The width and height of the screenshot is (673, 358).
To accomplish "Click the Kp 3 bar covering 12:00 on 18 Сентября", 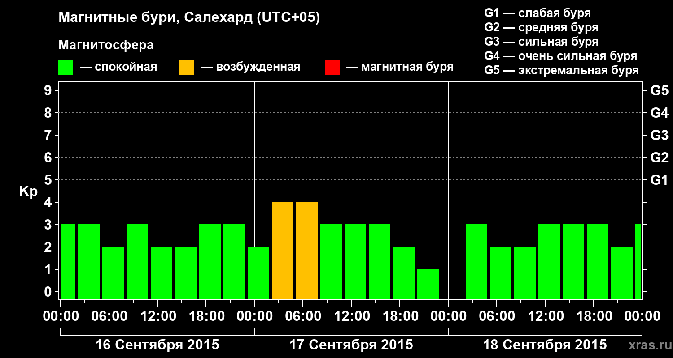I will [549, 261].
